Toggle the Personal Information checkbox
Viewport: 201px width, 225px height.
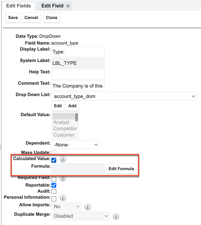click(x=54, y=198)
